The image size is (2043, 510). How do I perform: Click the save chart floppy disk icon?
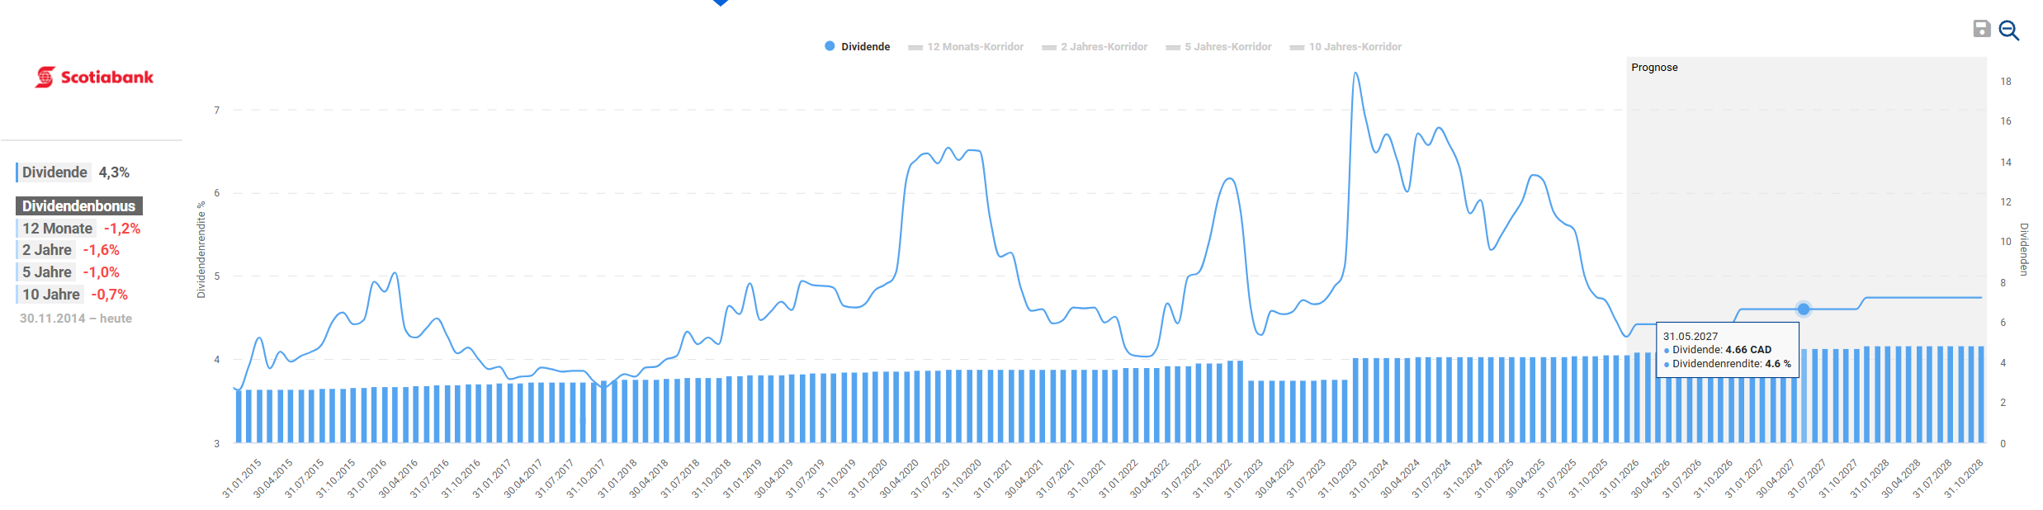tap(1981, 29)
